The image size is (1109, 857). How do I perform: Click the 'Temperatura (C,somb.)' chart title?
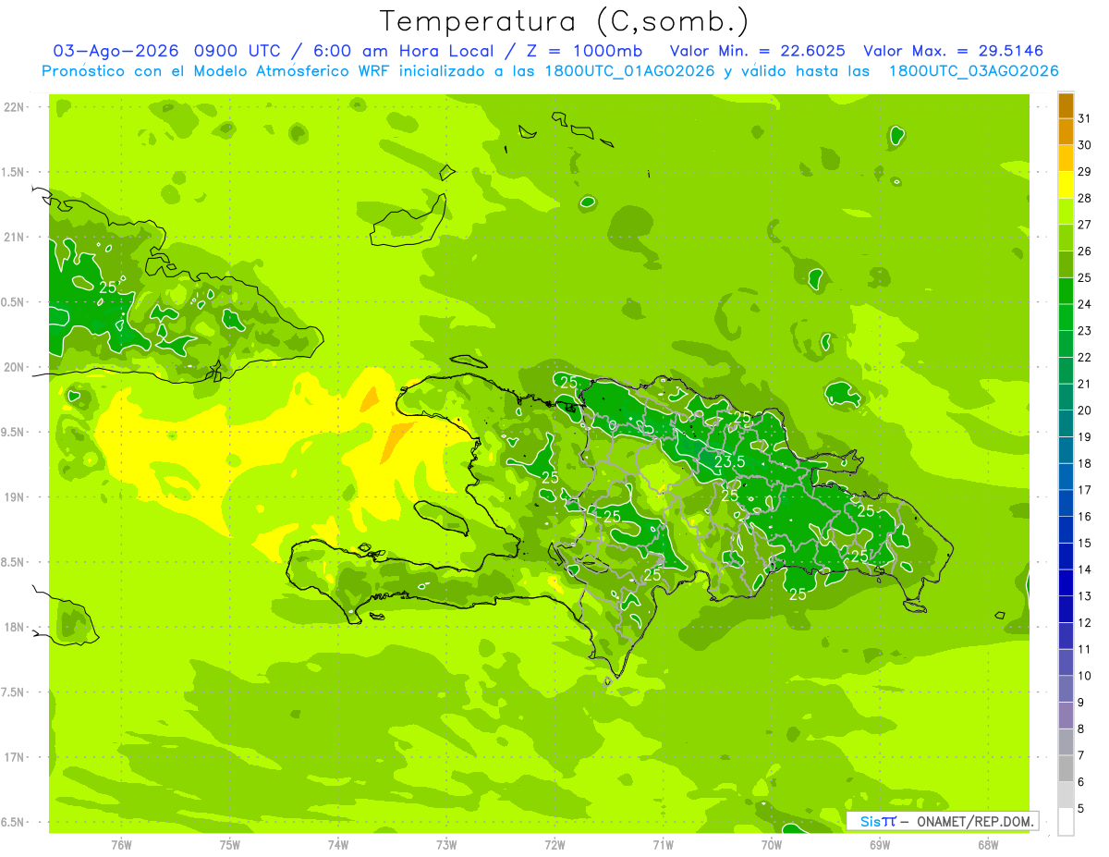point(564,21)
